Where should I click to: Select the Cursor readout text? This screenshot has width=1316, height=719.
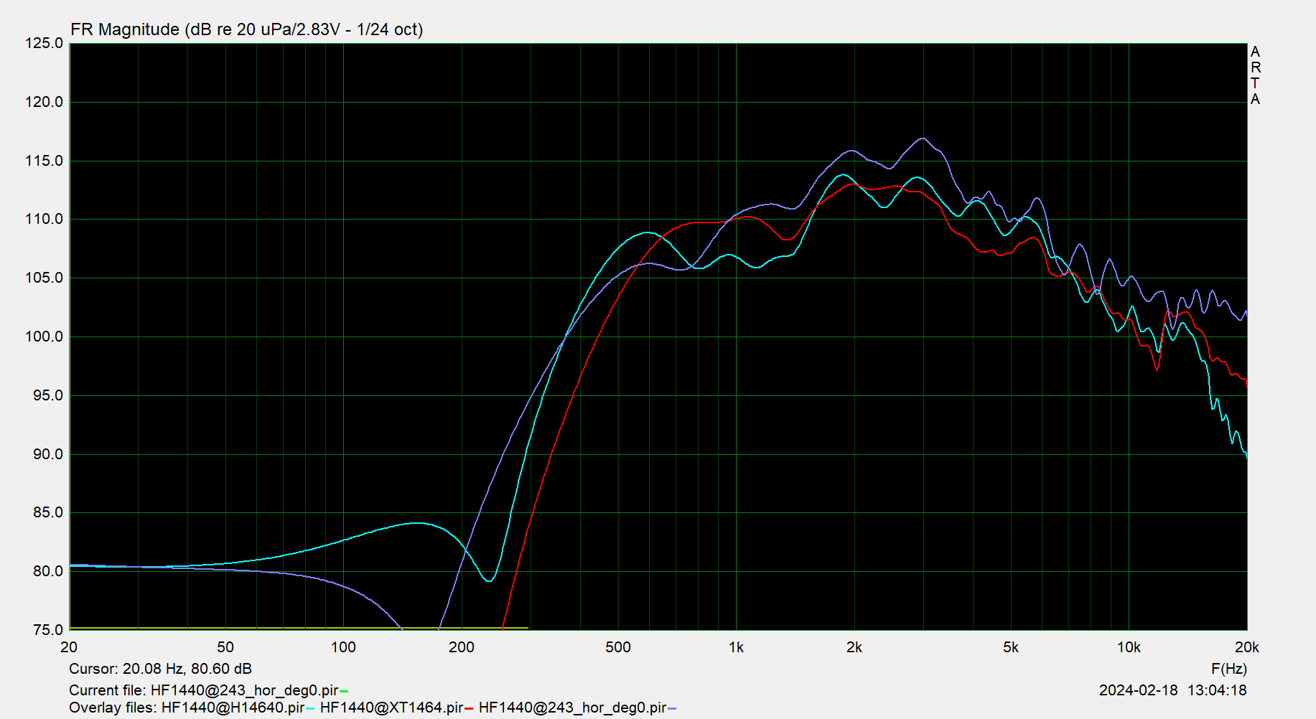(x=160, y=669)
